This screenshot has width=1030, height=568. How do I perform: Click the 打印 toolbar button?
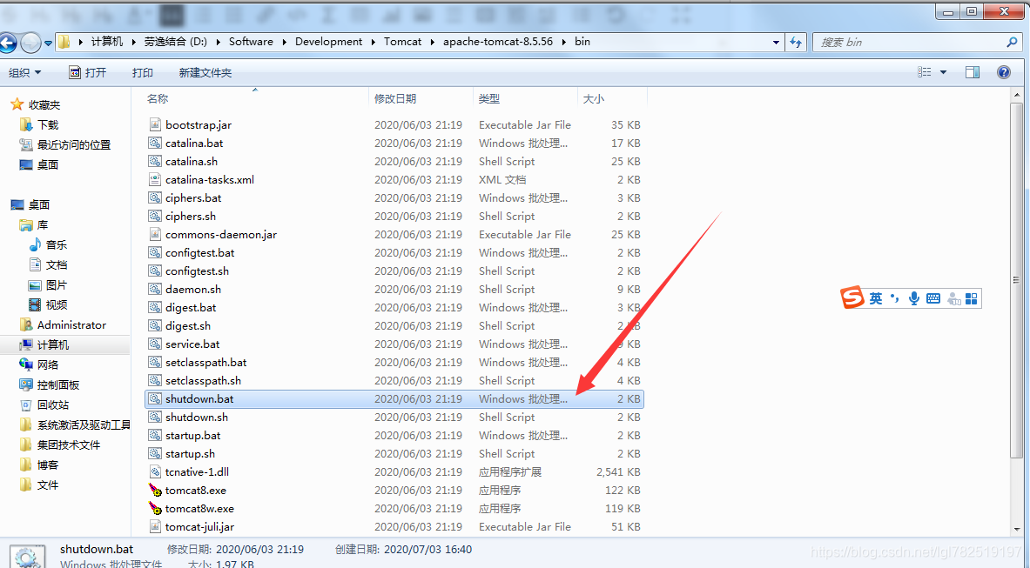[143, 73]
